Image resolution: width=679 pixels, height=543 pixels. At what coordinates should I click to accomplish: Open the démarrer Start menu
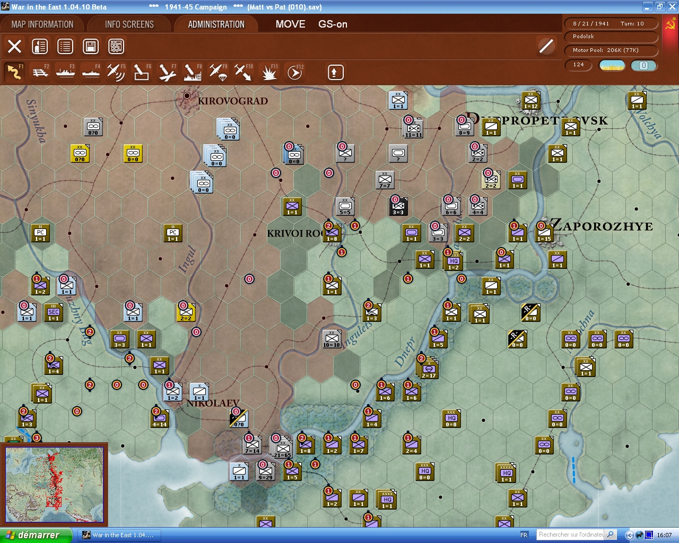pos(36,535)
